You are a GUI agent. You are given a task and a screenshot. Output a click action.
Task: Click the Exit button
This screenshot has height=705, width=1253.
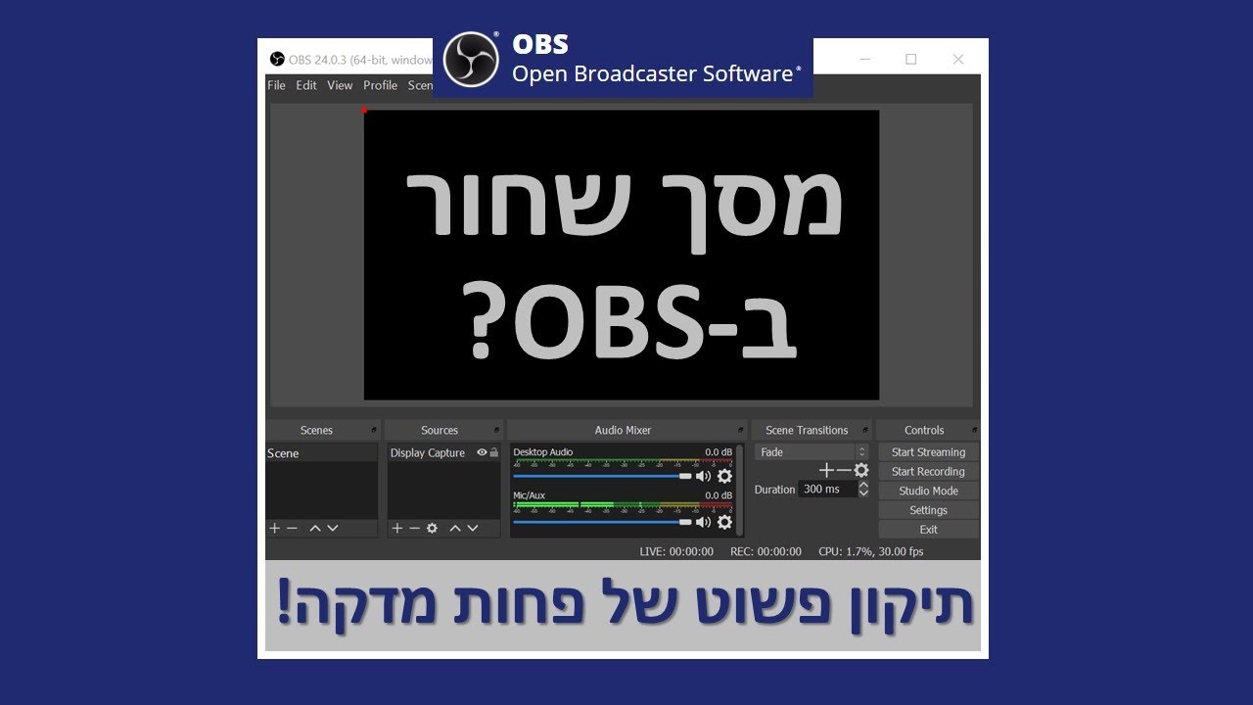(x=928, y=530)
